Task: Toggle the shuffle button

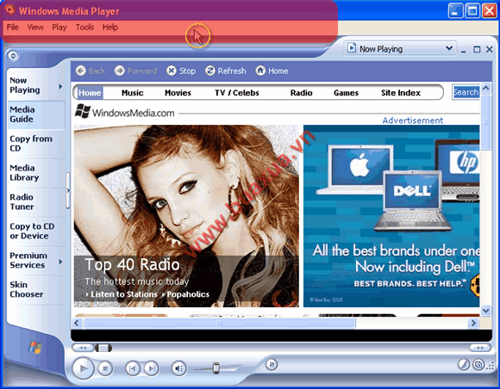Action: tap(272, 364)
